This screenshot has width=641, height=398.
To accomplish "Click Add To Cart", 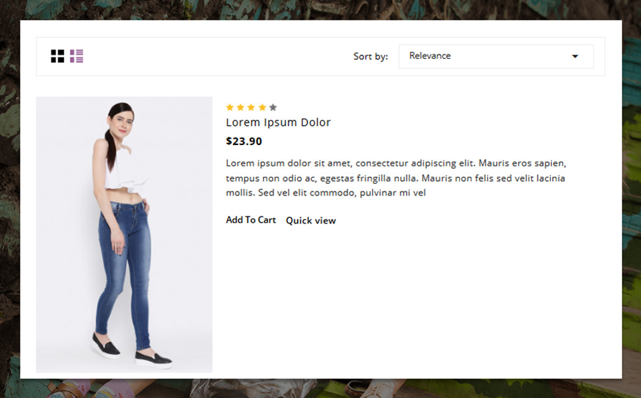I will 251,220.
